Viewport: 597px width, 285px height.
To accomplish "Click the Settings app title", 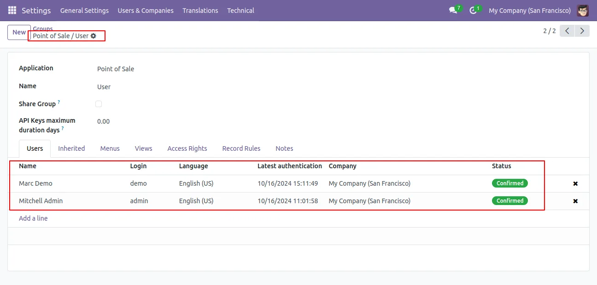I will pyautogui.click(x=36, y=10).
